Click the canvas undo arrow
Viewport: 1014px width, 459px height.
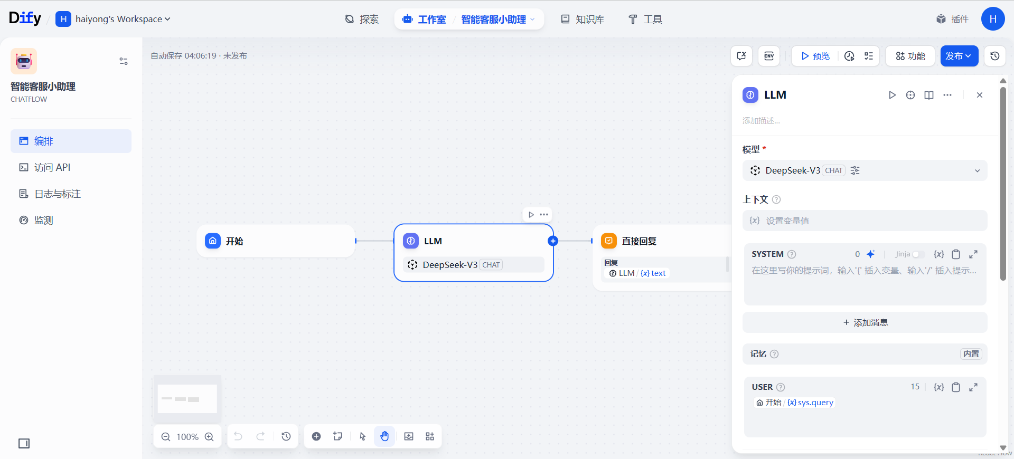pyautogui.click(x=238, y=436)
